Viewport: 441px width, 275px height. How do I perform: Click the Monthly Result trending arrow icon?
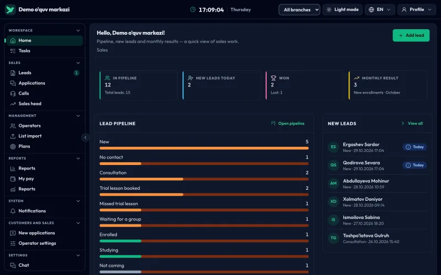[356, 78]
